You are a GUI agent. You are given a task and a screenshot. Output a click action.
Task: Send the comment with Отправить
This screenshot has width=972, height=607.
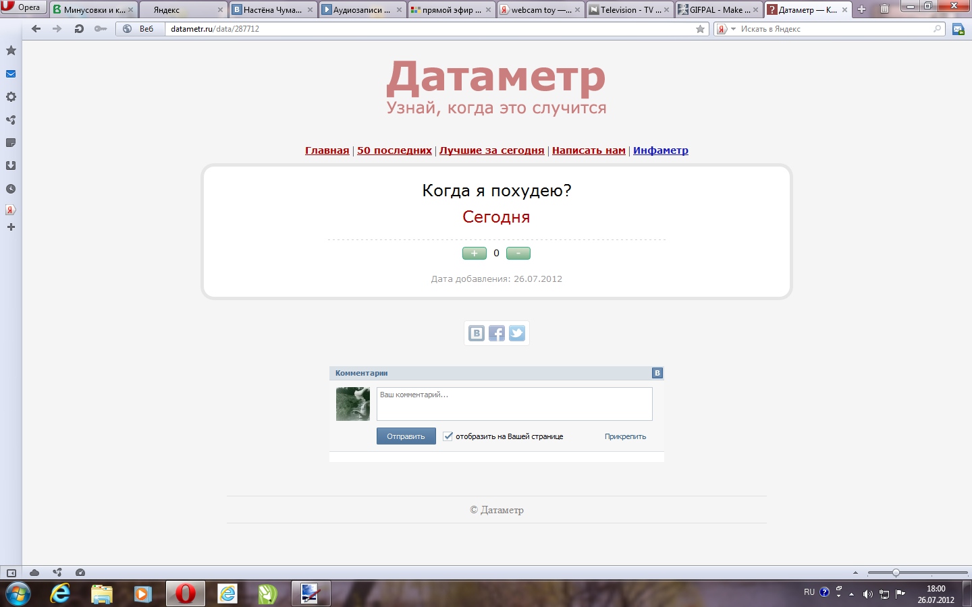406,436
